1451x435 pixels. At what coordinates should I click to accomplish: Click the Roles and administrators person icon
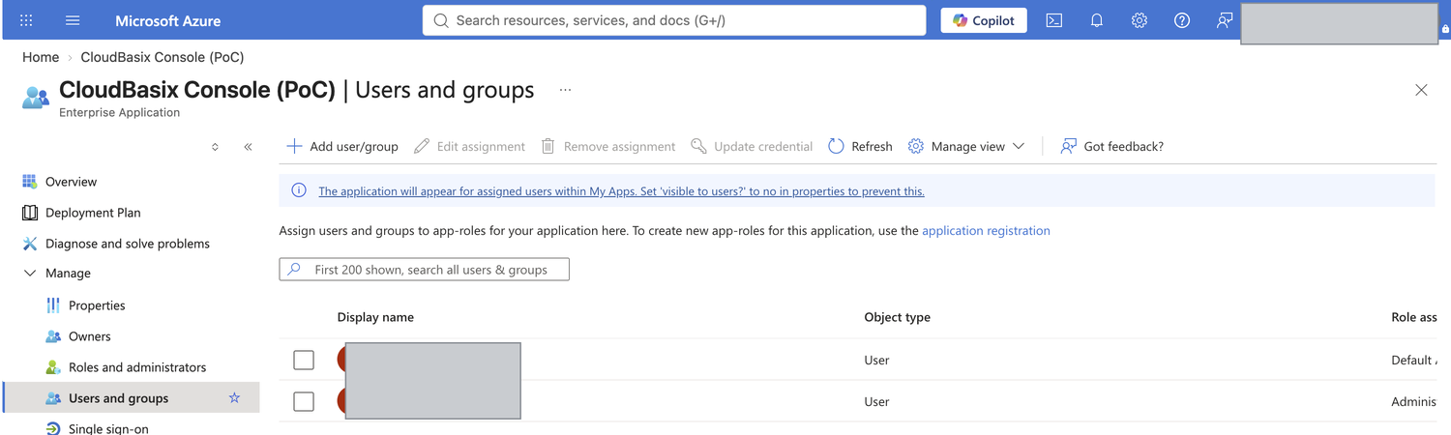[x=53, y=367]
